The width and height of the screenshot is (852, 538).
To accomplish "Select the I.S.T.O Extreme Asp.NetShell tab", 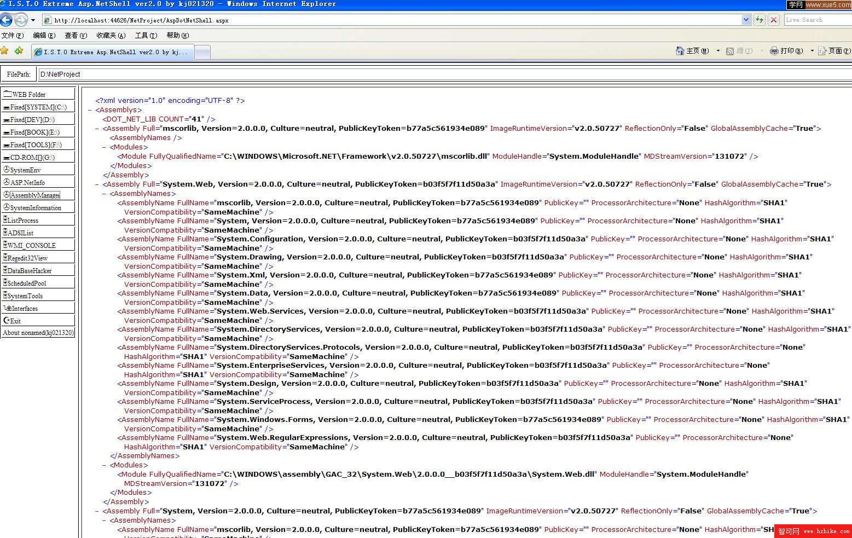I will click(112, 52).
